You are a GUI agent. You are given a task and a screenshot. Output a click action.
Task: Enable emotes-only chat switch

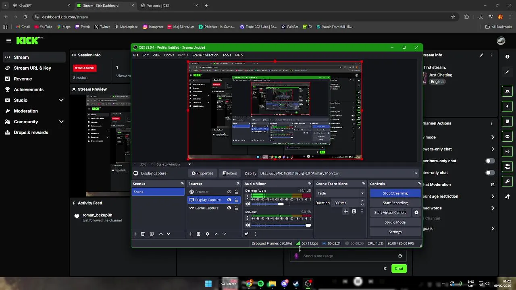(490, 173)
